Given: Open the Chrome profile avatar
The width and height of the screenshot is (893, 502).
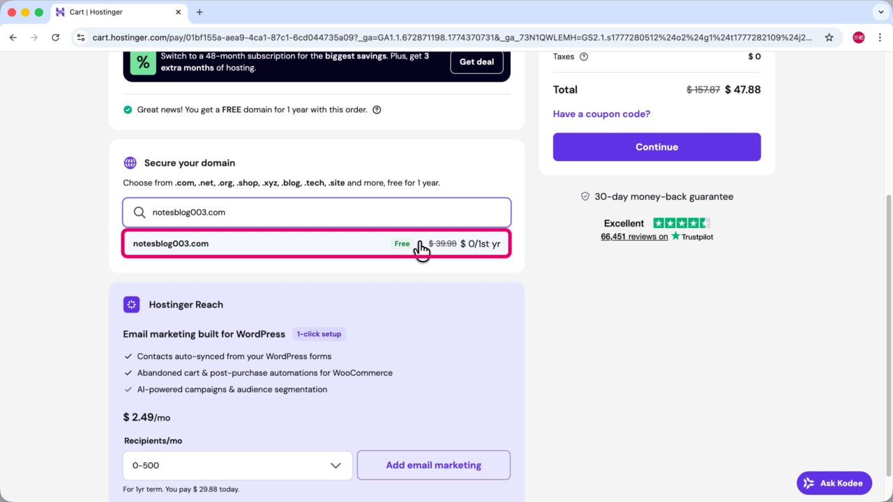Looking at the screenshot, I should tap(859, 38).
